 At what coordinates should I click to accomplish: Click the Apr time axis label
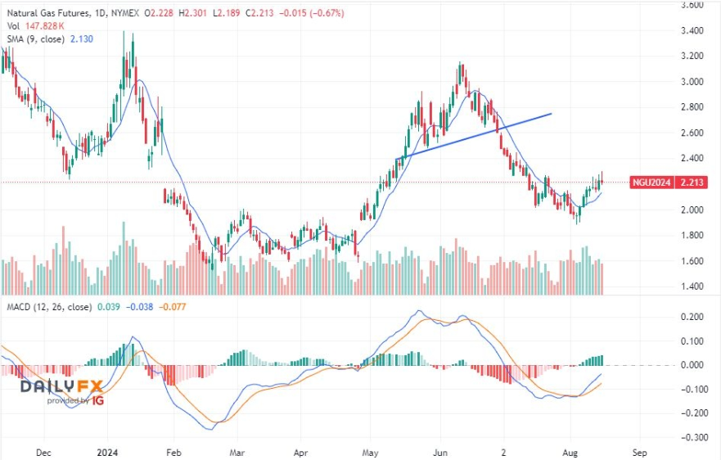300,453
